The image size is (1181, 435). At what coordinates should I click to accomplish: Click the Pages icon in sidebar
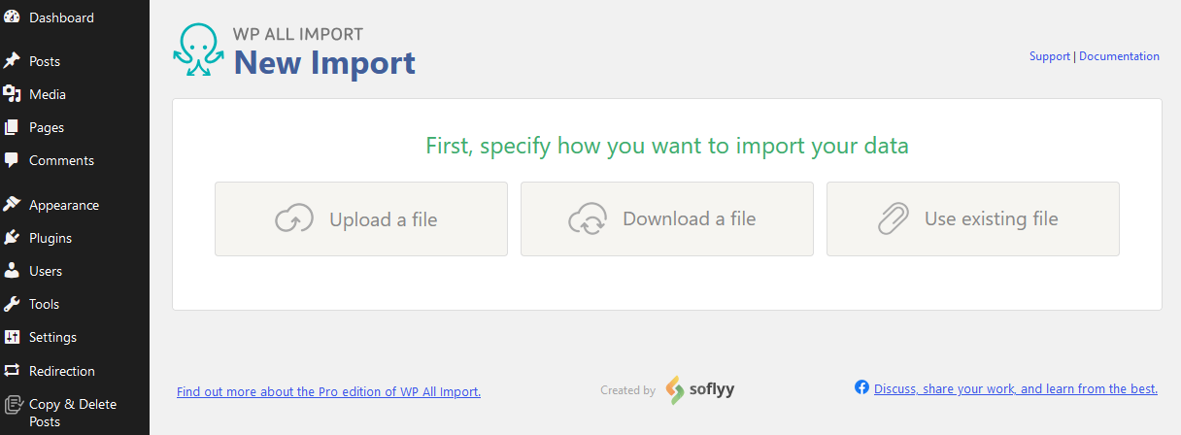point(12,127)
